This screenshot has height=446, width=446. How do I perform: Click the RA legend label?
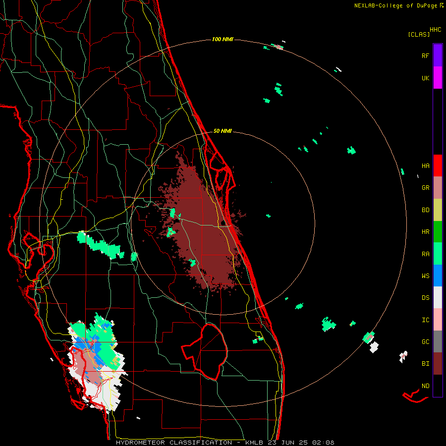426,254
